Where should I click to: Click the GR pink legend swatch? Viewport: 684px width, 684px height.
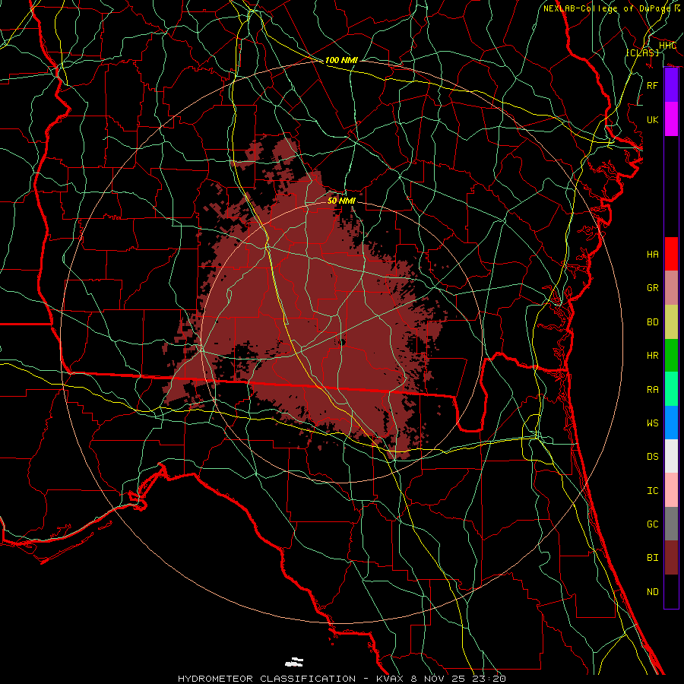(671, 288)
